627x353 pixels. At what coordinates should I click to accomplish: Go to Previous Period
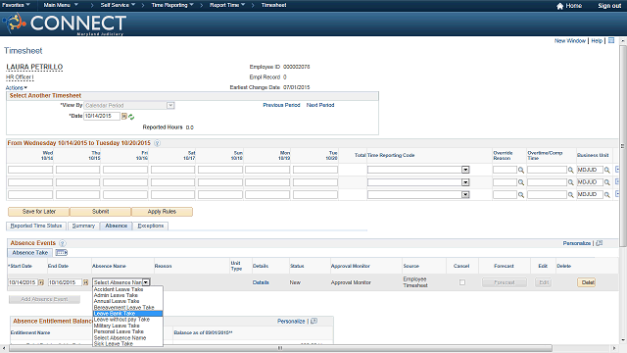(281, 105)
